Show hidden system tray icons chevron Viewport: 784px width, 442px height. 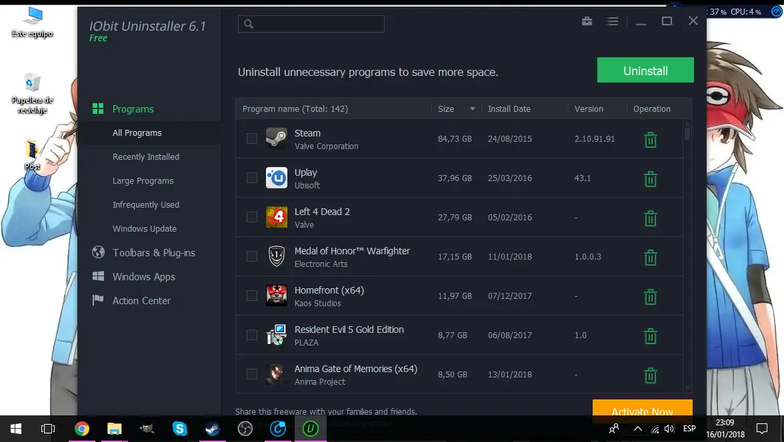(x=637, y=429)
